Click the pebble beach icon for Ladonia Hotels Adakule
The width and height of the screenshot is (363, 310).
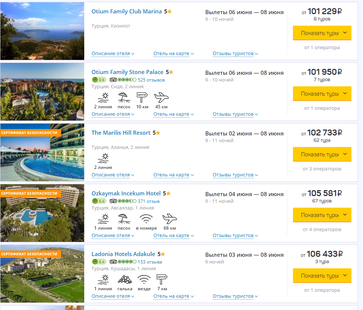point(125,279)
